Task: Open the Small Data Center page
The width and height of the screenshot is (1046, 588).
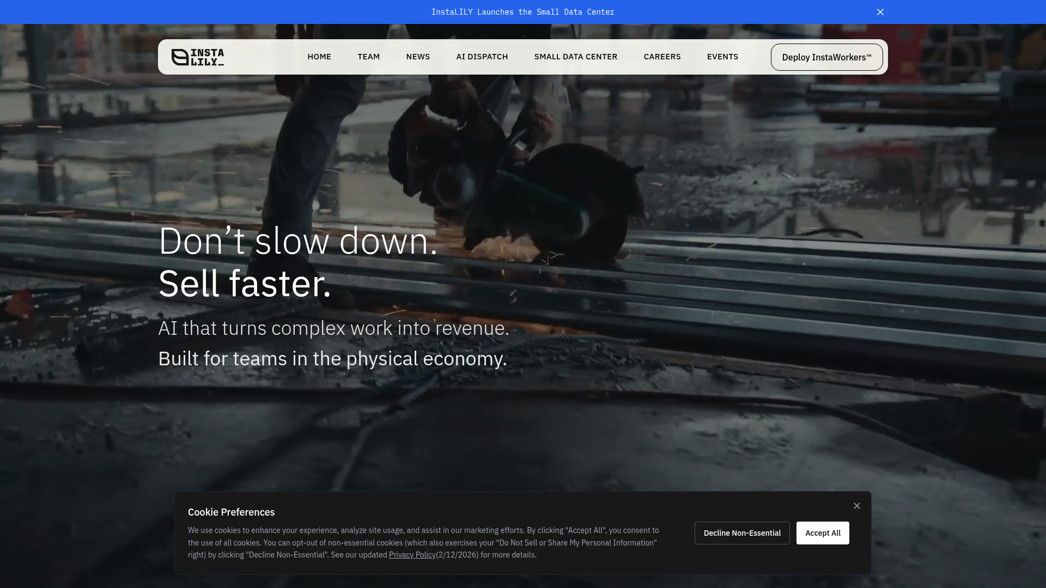Action: tap(576, 57)
